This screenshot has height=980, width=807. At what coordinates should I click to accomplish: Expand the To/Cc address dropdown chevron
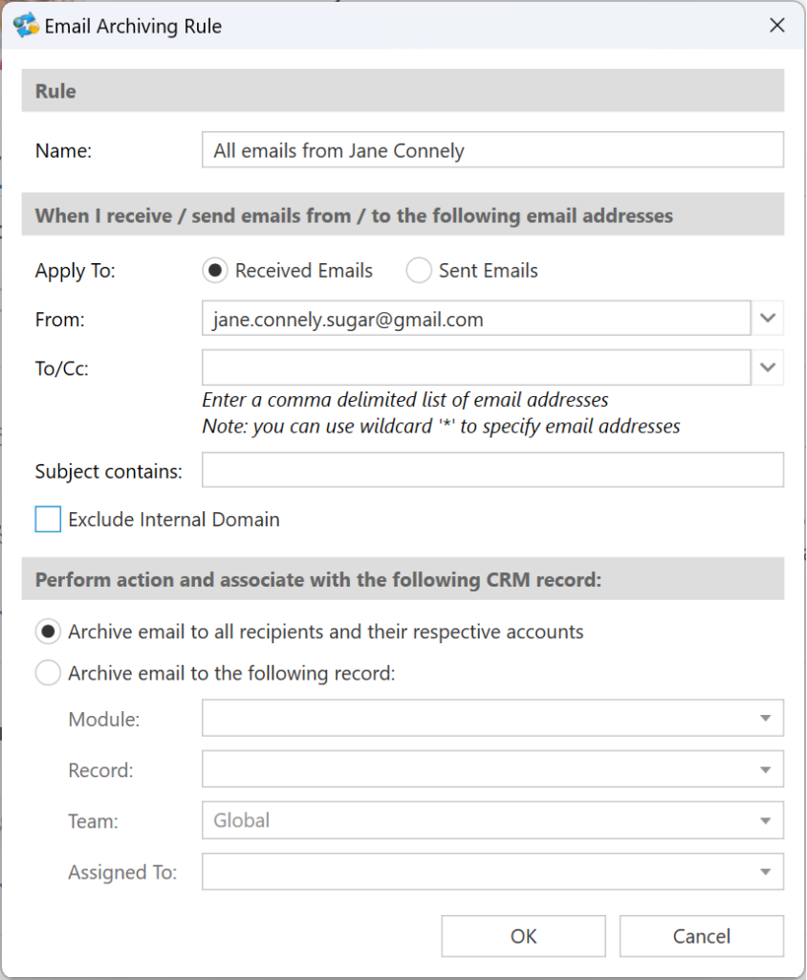(768, 367)
